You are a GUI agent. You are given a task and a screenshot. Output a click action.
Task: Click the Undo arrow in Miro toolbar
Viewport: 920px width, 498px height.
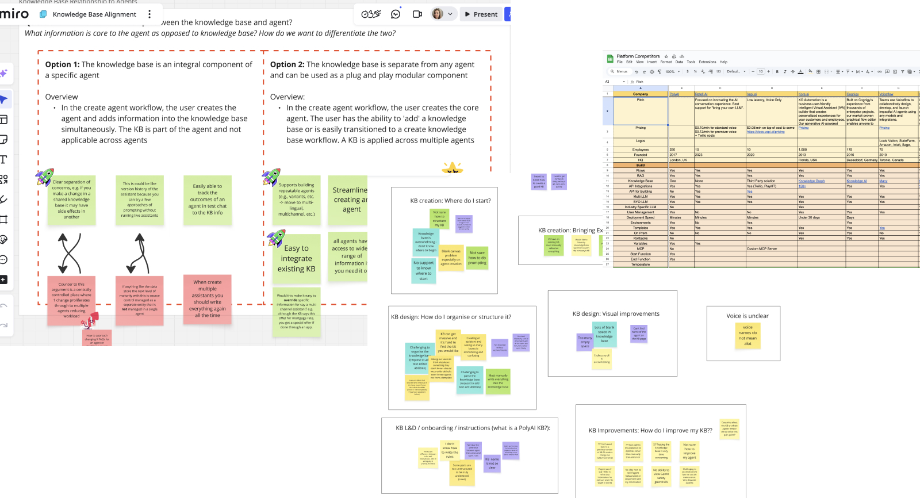(3, 306)
